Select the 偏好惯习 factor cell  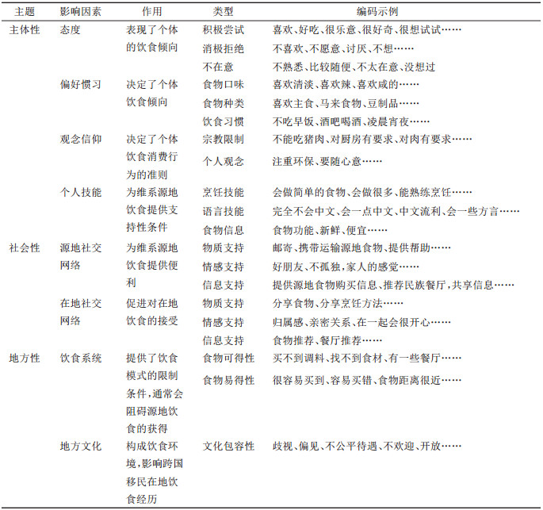[80, 85]
